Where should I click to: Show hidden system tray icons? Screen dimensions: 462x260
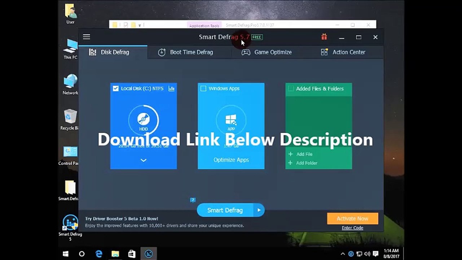pos(343,254)
